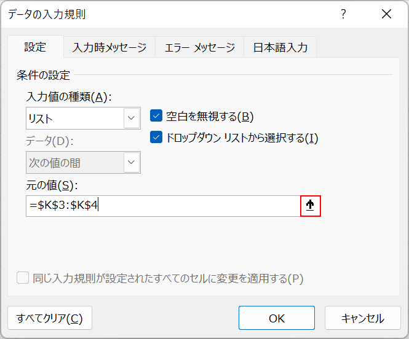Viewport: 409px width, 339px height.
Task: Toggle ドロップダウン リストから選択する checkbox
Action: point(156,138)
